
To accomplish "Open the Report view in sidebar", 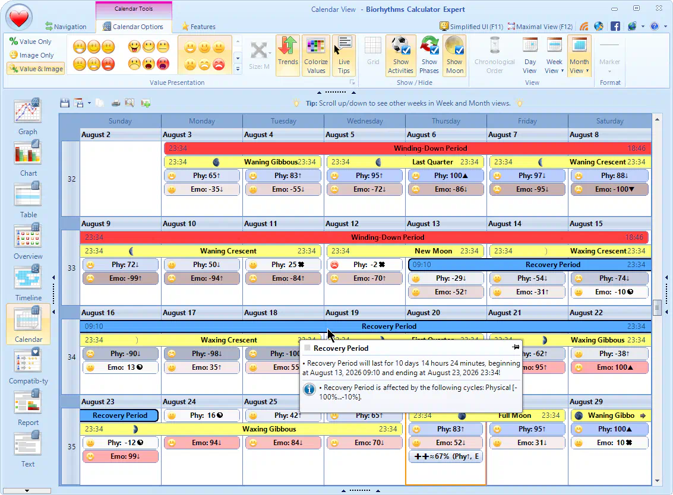I will [28, 408].
